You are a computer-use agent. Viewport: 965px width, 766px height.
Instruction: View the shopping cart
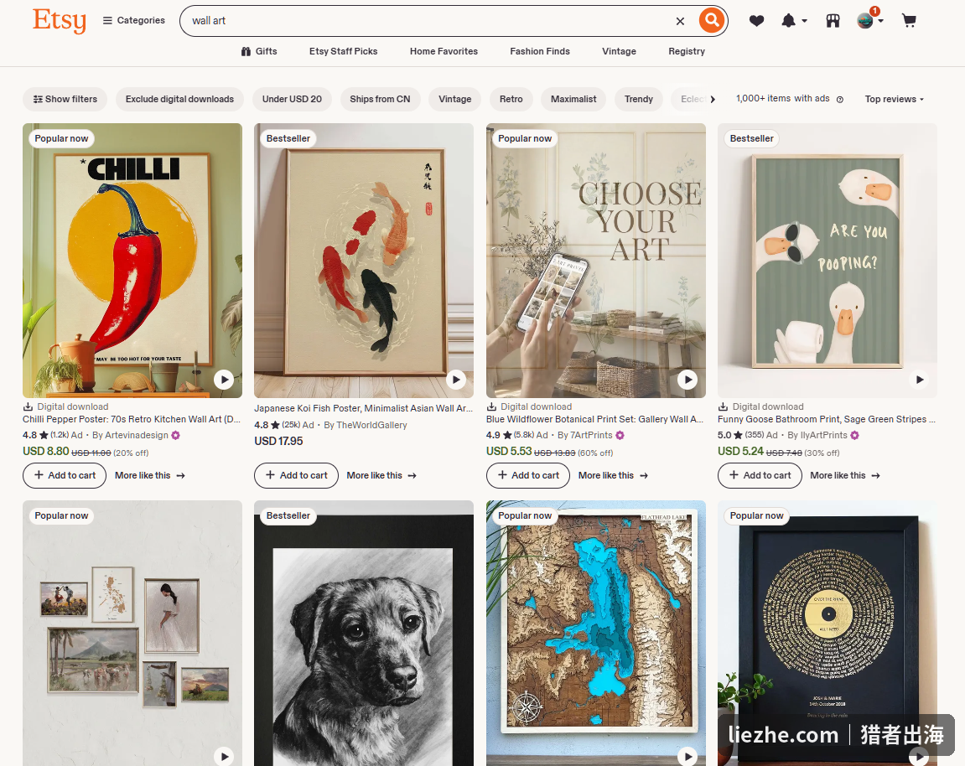tap(909, 21)
